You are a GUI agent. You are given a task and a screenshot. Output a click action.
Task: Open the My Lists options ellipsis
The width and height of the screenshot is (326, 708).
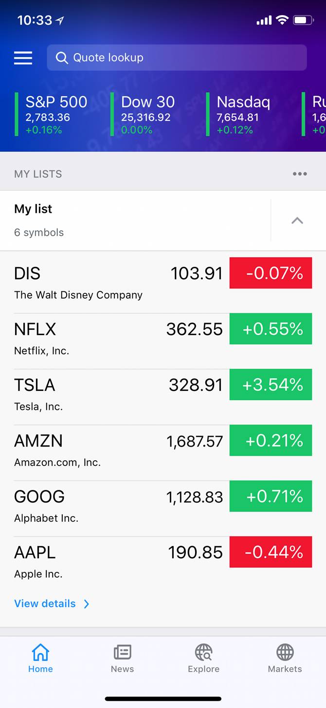click(300, 173)
